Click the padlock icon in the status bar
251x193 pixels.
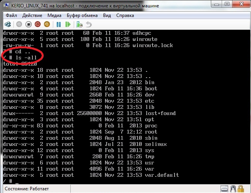click(241, 188)
